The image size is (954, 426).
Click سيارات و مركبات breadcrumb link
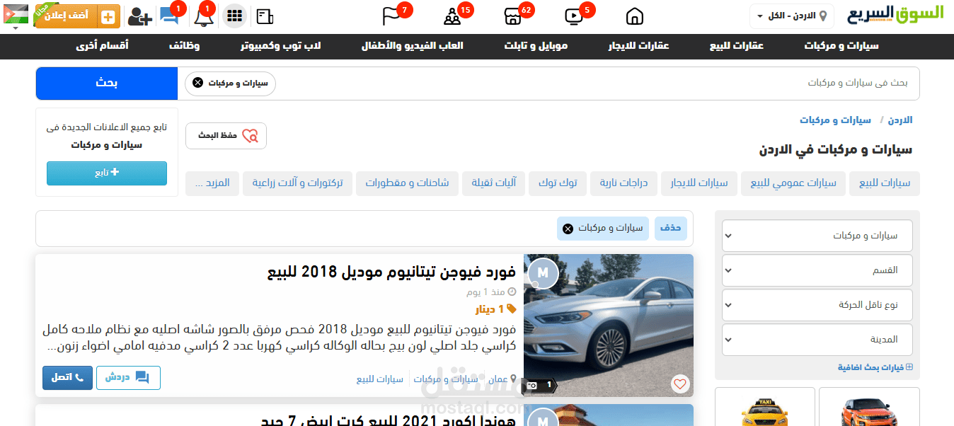coord(836,120)
